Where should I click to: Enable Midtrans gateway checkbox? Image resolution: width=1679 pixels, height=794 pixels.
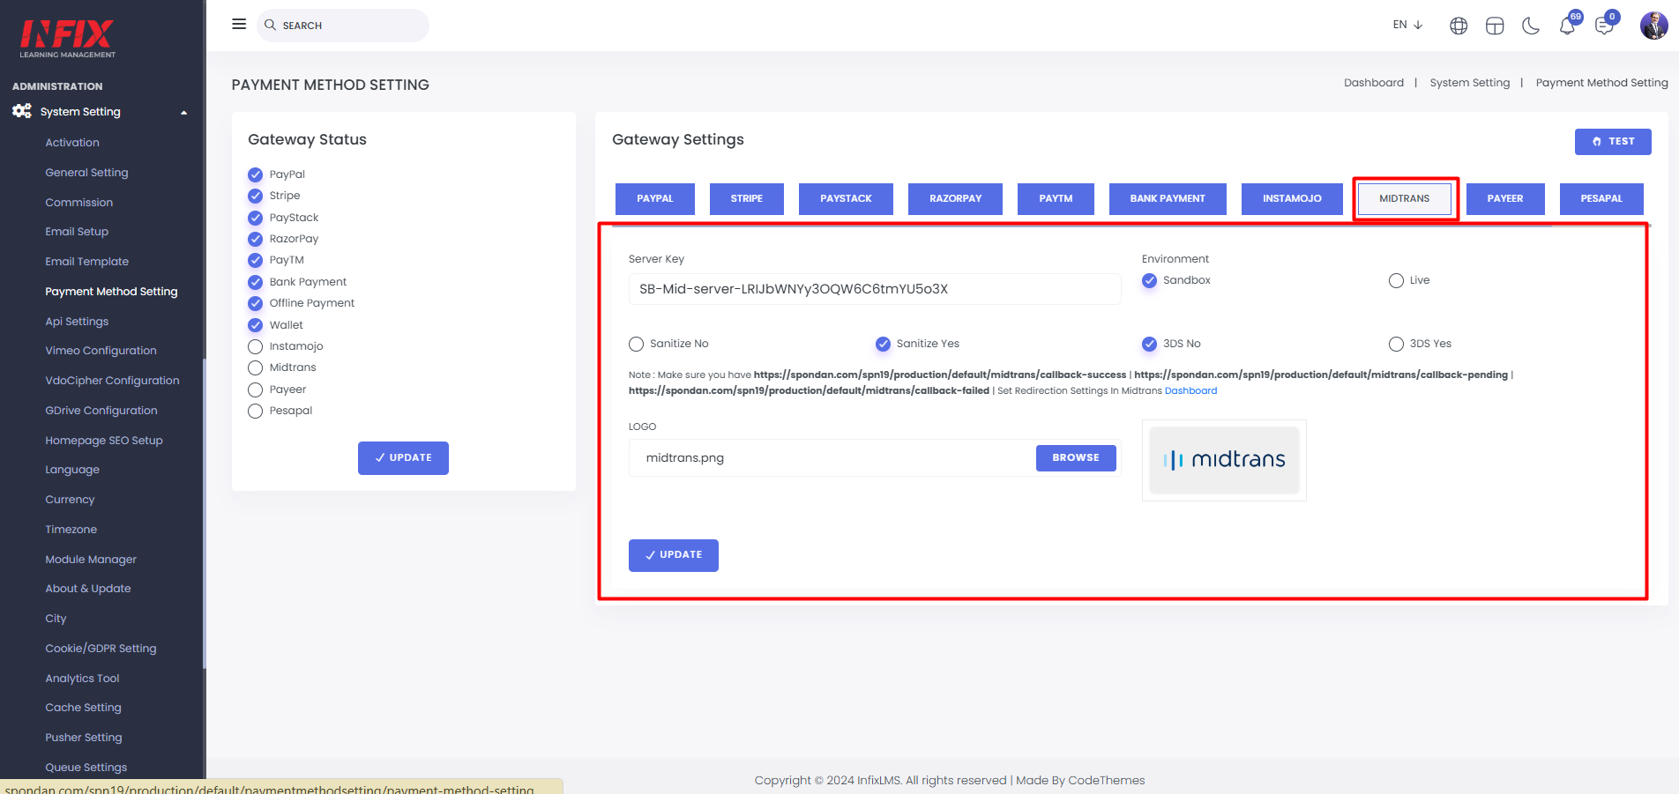click(x=255, y=367)
